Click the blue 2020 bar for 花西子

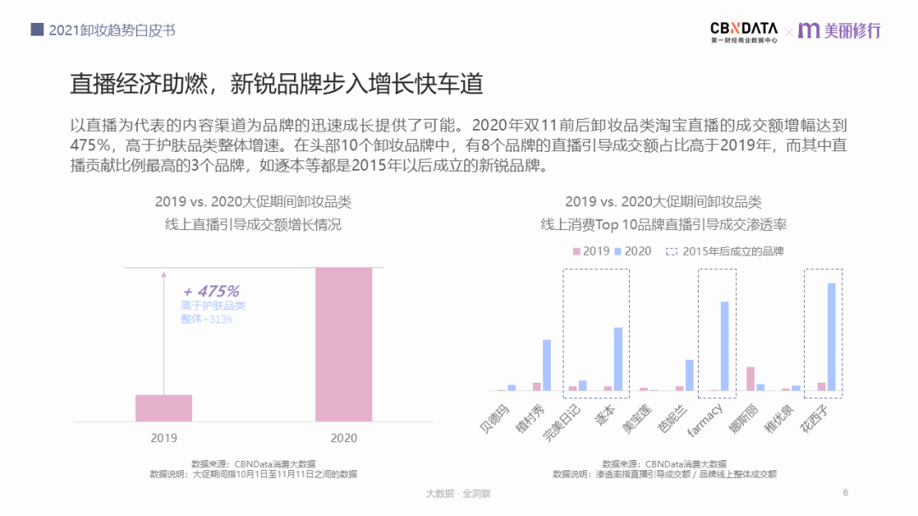(x=831, y=337)
